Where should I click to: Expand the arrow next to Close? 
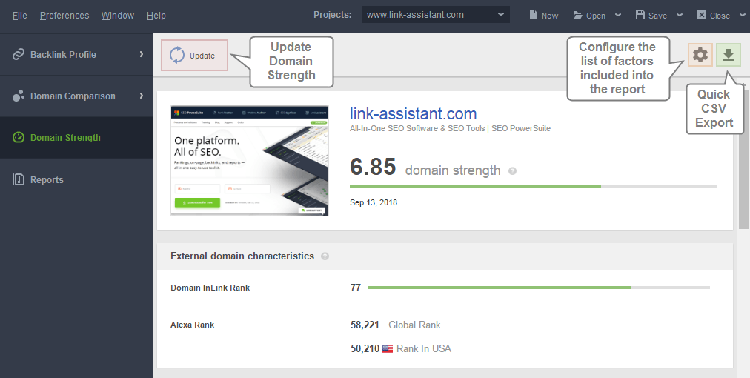(742, 15)
